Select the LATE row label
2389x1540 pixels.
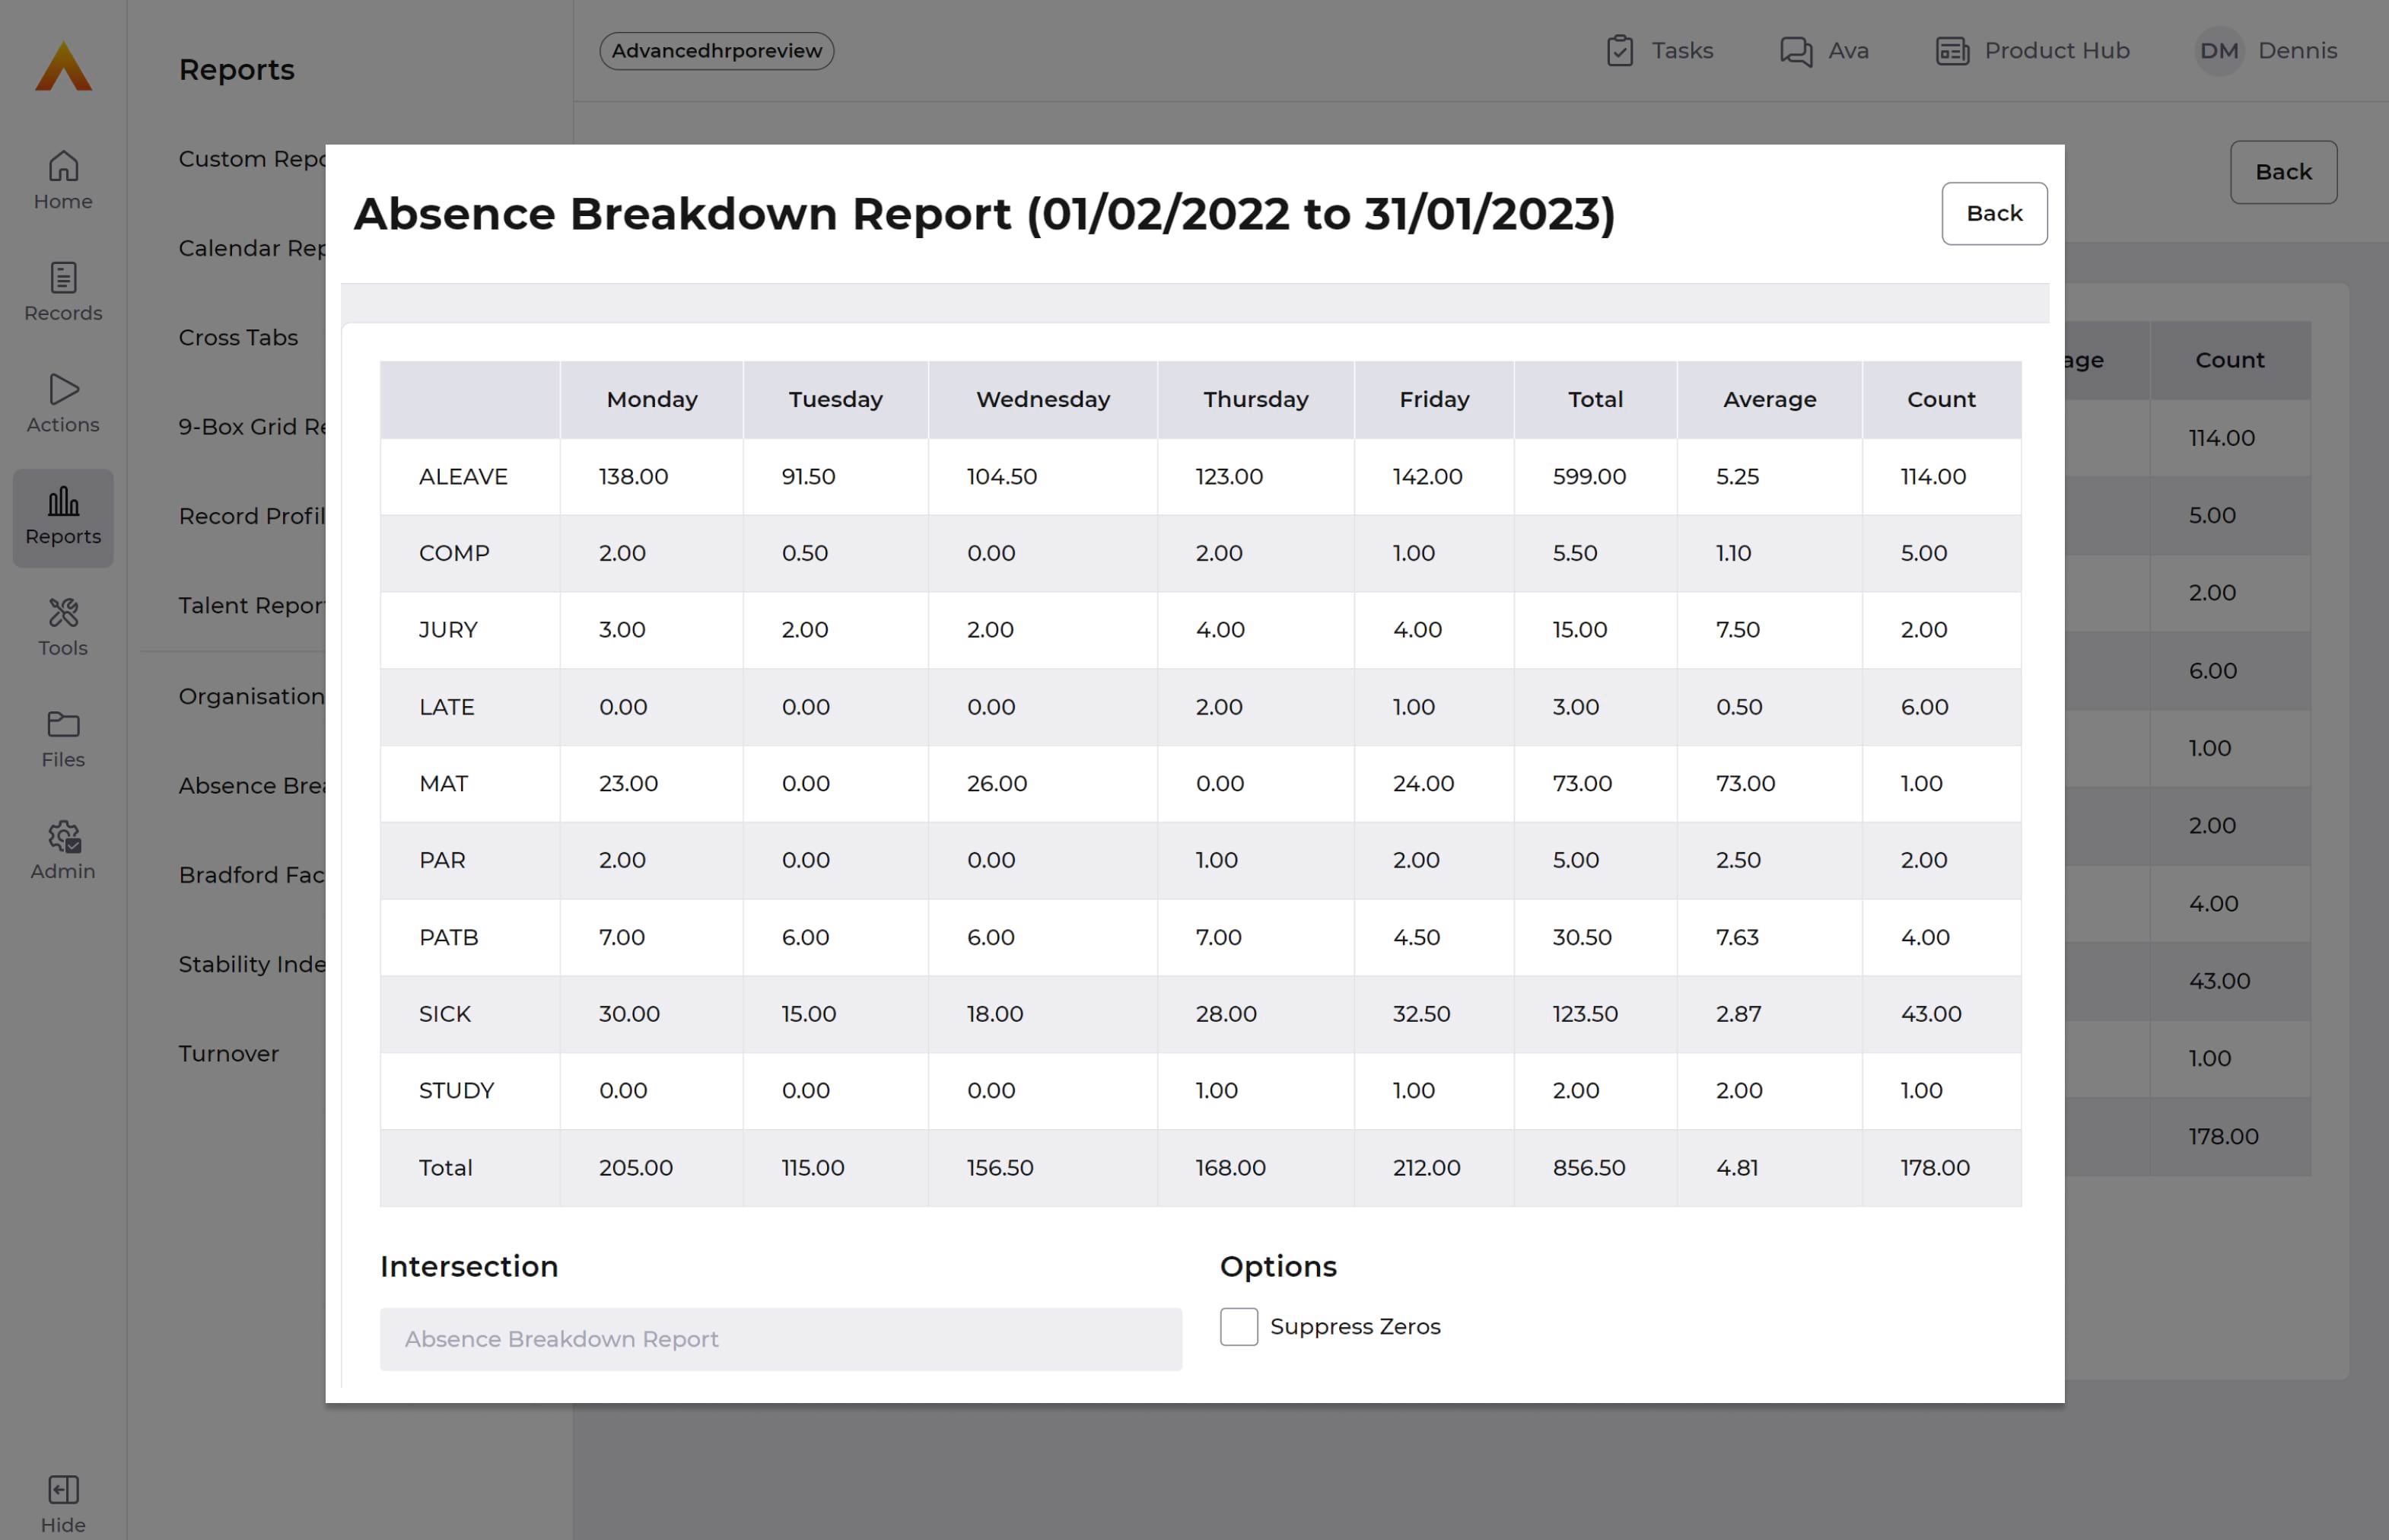[446, 707]
